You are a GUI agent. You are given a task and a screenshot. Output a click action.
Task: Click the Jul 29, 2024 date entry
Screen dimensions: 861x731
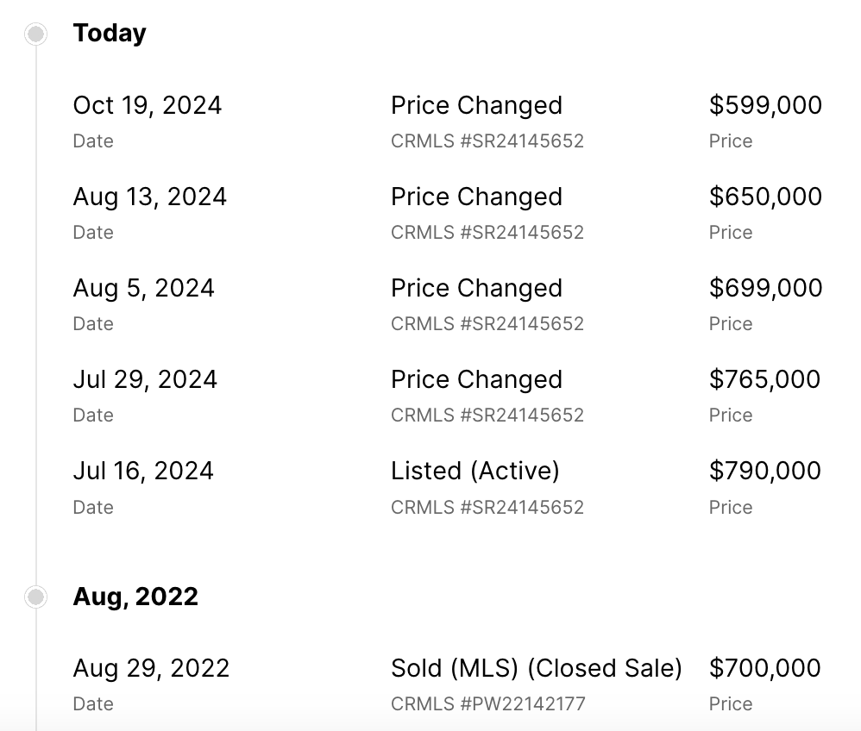tap(145, 379)
